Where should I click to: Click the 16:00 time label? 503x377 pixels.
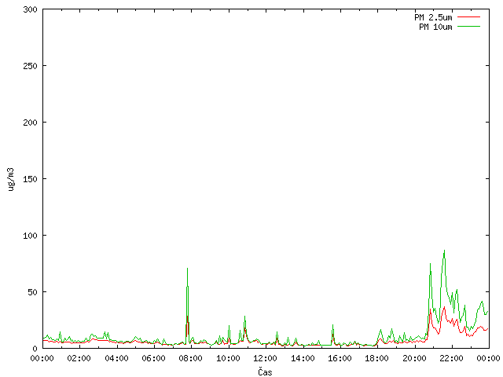tap(340, 358)
